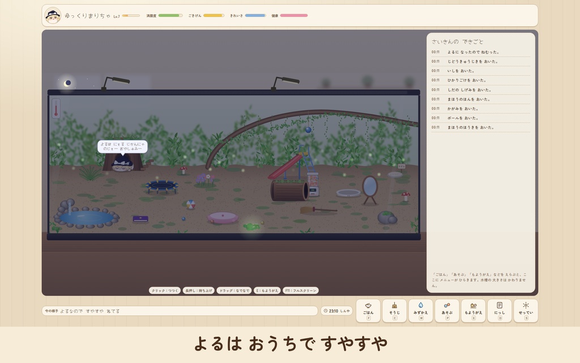The width and height of the screenshot is (580, 363).
Task: Click the pink round cushion
Action: point(223,217)
